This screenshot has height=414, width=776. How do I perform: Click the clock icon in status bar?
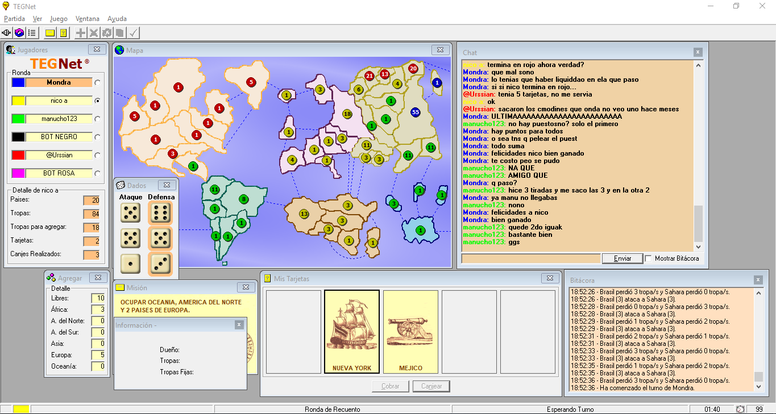pos(740,409)
